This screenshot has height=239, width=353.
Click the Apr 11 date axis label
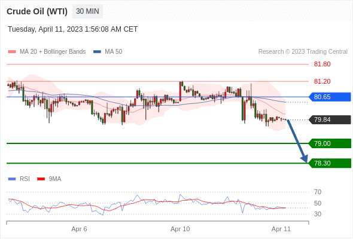(x=281, y=229)
